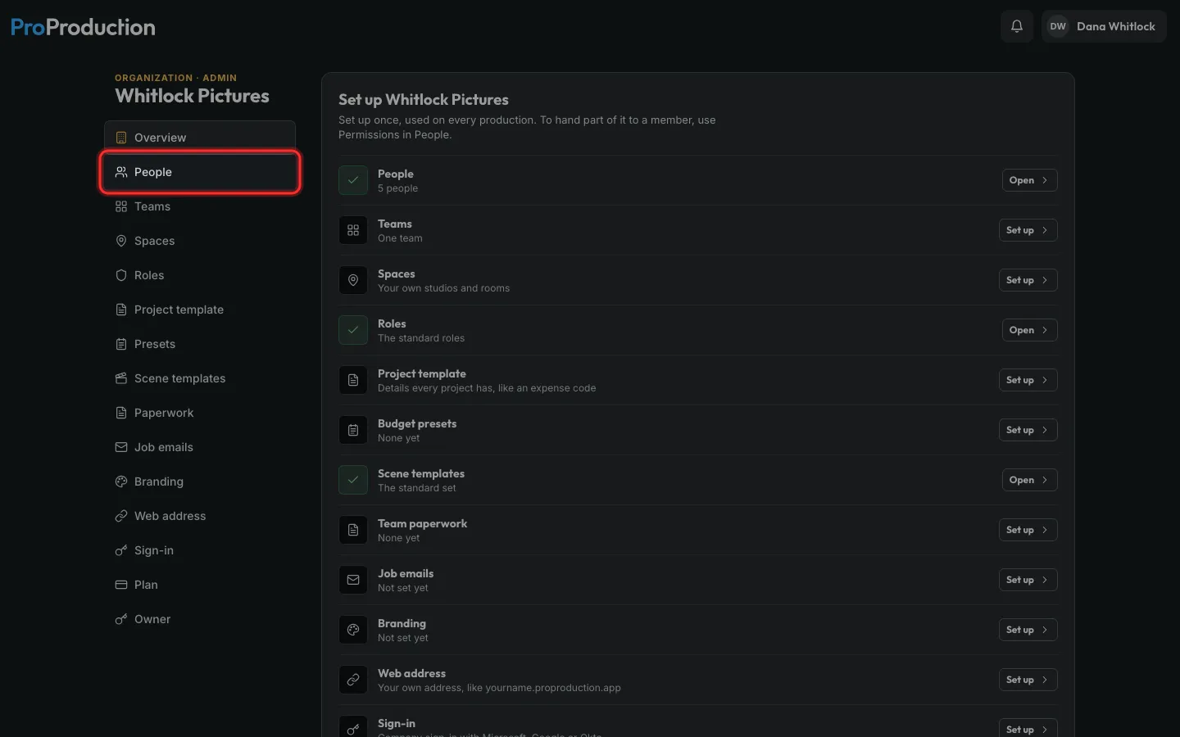Click Open button on People row
This screenshot has height=737, width=1180.
(1029, 180)
